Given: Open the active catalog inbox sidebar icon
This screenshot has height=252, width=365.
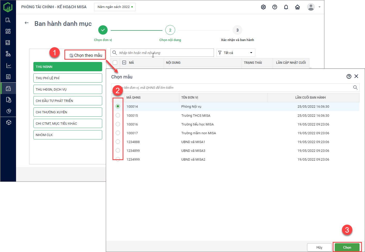Looking at the screenshot, I should pos(8,88).
